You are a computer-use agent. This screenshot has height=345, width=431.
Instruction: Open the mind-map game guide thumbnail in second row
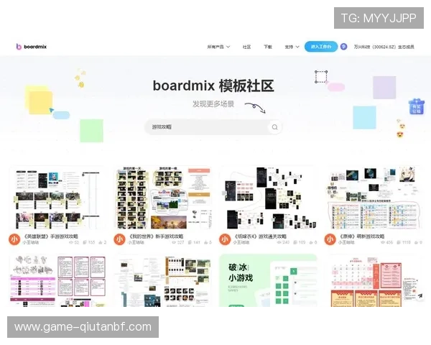(163, 280)
